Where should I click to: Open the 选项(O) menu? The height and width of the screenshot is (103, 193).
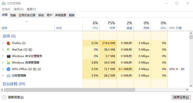(x=18, y=9)
